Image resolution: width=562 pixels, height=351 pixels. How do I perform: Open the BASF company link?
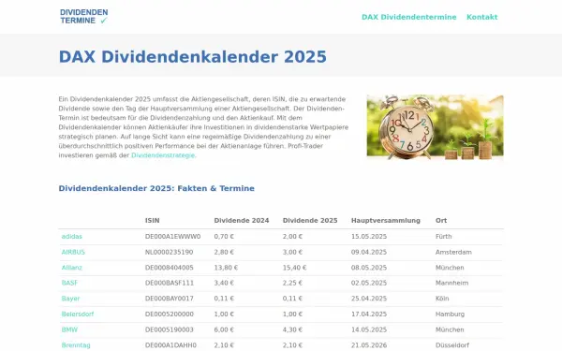coord(69,283)
